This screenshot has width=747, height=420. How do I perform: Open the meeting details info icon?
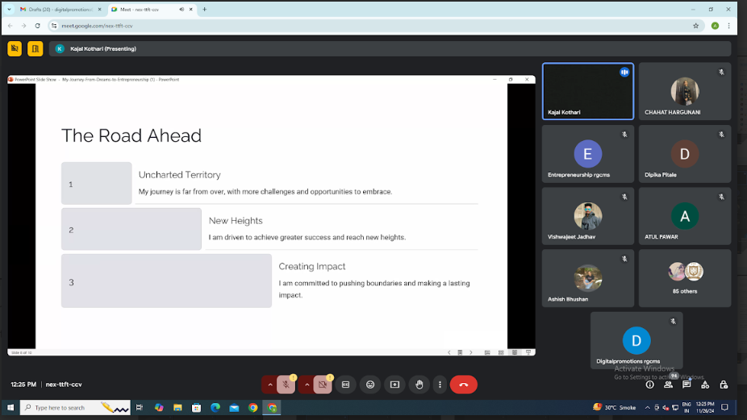[x=649, y=385]
